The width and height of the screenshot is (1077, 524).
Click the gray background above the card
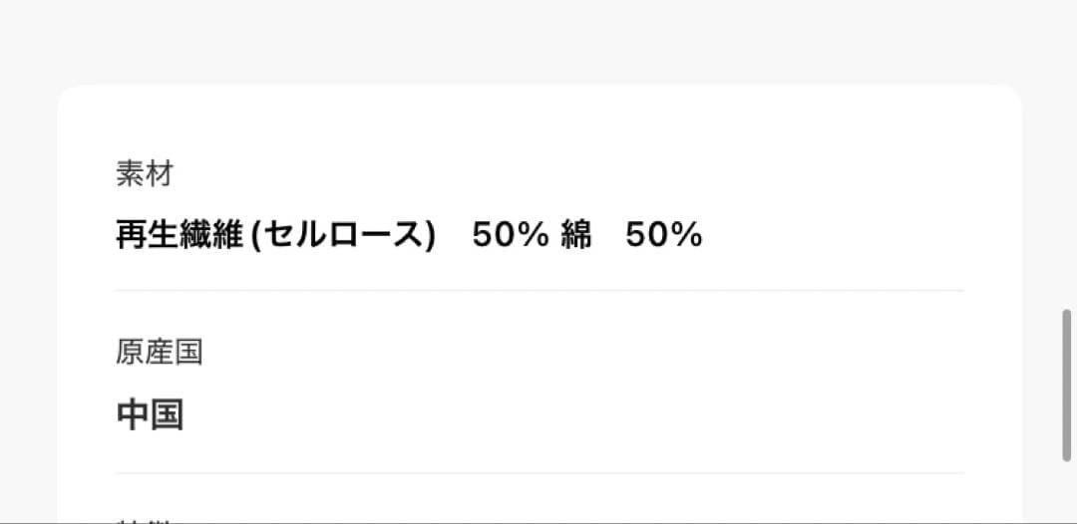538,40
